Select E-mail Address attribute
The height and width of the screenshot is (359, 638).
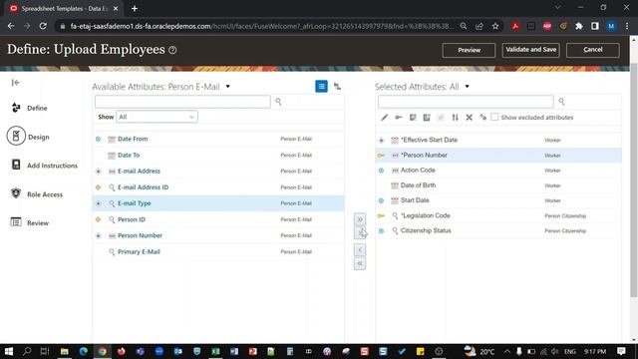[218, 171]
